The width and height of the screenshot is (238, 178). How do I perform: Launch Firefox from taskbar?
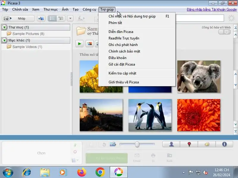pyautogui.click(x=82, y=172)
